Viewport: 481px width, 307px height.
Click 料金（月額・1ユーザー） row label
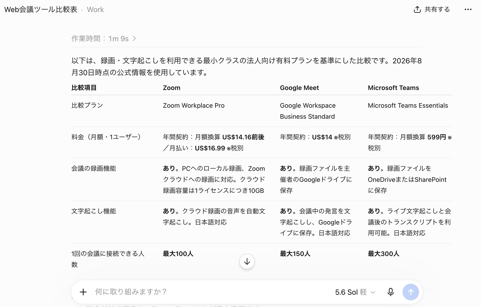107,137
